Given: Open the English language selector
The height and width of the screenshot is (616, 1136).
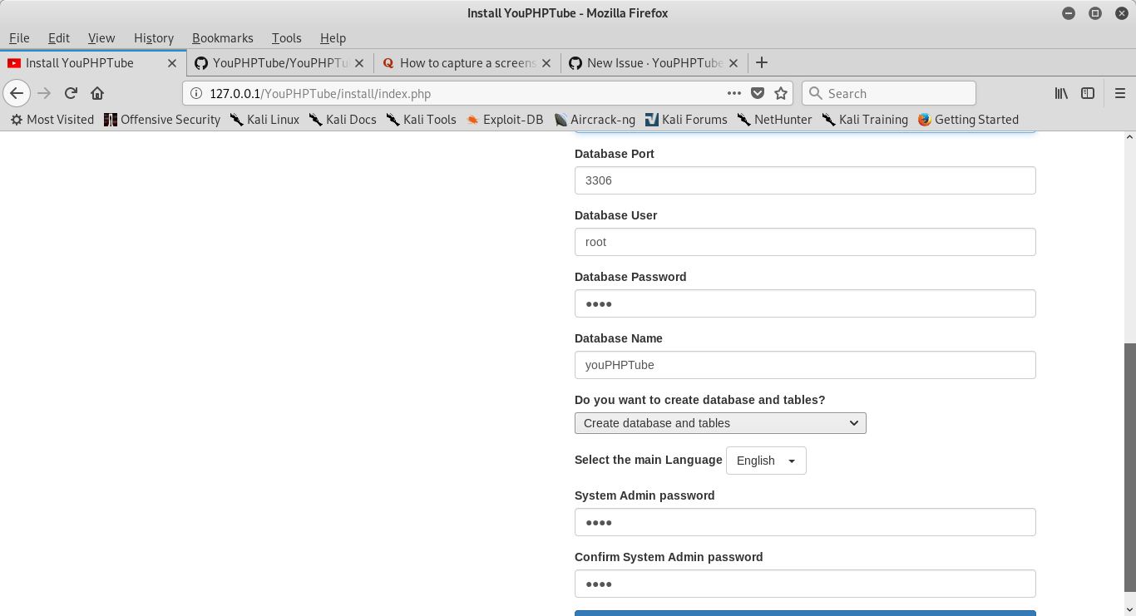Looking at the screenshot, I should [x=766, y=461].
